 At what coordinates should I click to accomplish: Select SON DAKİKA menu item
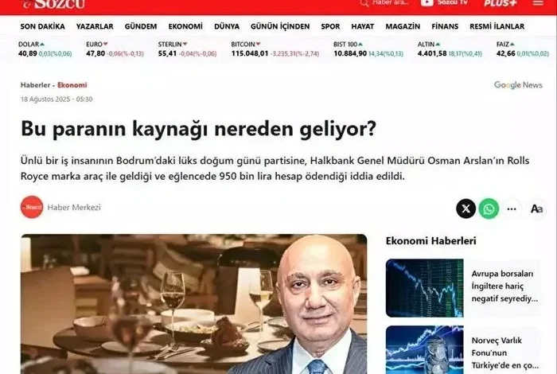(43, 26)
